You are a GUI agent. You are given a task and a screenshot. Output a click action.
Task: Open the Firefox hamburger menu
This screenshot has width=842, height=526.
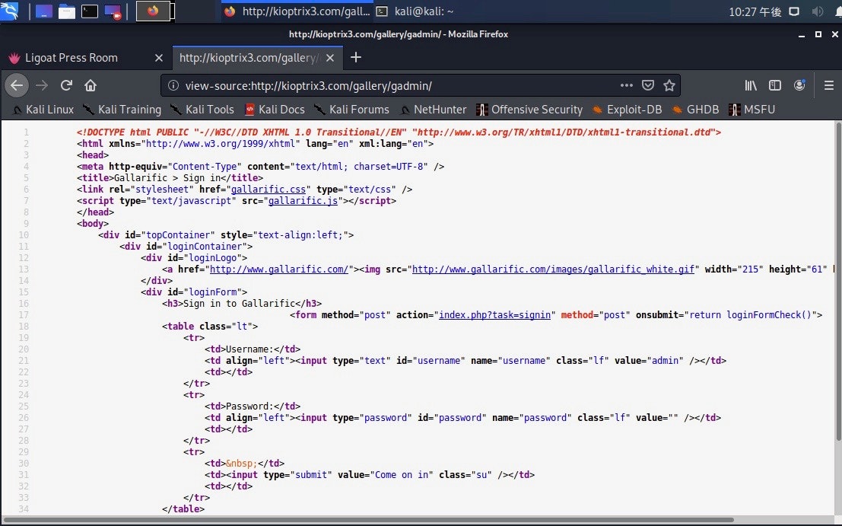[x=829, y=85]
